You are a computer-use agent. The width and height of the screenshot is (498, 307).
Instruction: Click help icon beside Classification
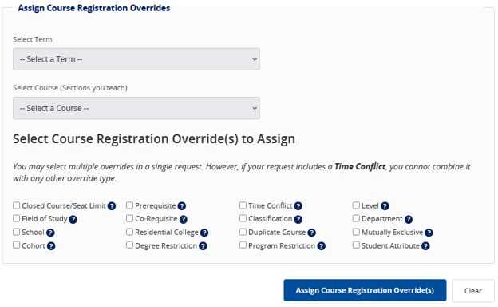coord(298,219)
